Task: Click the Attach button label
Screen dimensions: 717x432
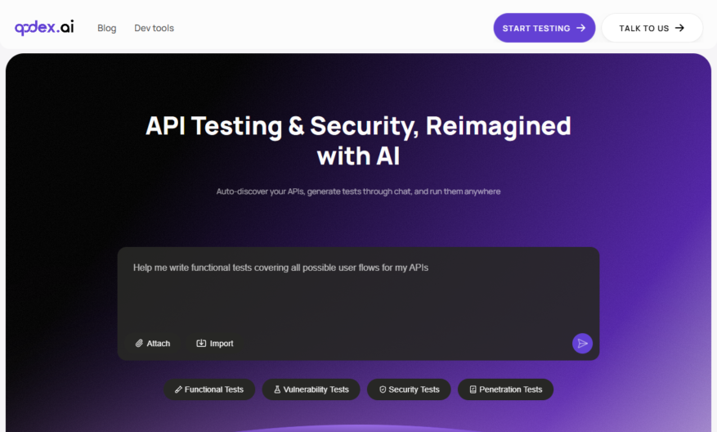Action: tap(159, 343)
